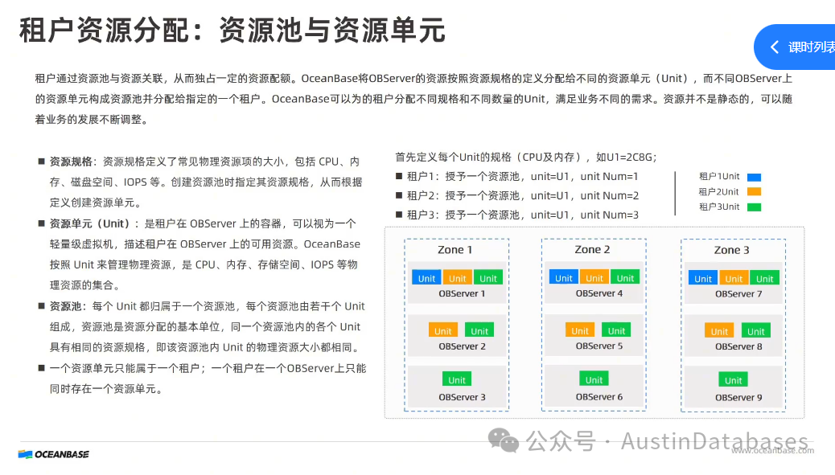Click the OBServer 9 label
Image resolution: width=835 pixels, height=475 pixels.
(738, 397)
